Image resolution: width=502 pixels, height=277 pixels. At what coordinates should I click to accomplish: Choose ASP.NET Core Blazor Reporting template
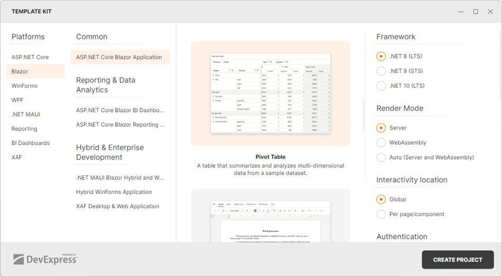point(120,125)
